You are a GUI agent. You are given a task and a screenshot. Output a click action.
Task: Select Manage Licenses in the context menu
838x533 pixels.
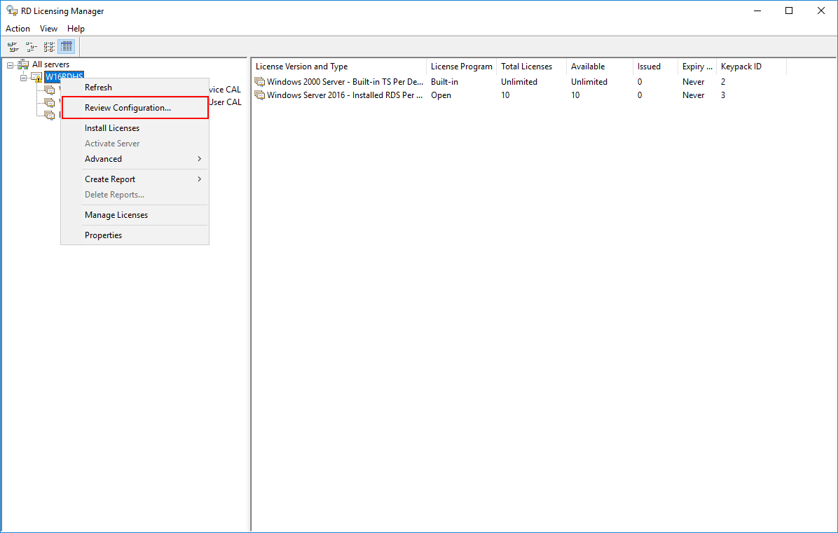135,215
